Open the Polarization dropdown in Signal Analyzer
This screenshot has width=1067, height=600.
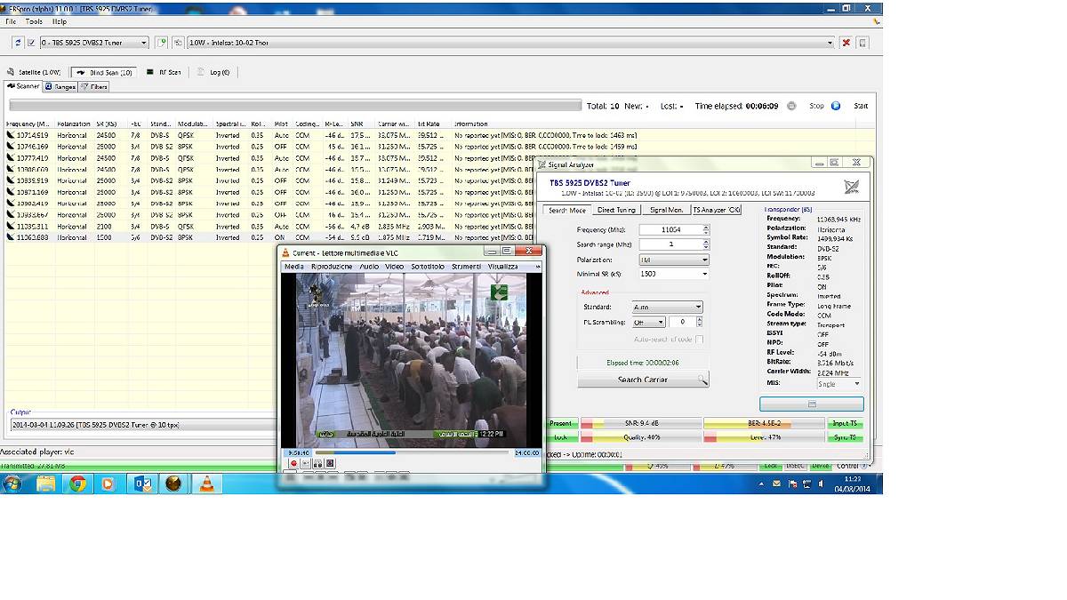[674, 260]
